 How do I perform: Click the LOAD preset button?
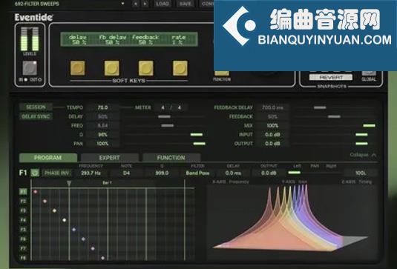coord(163,4)
